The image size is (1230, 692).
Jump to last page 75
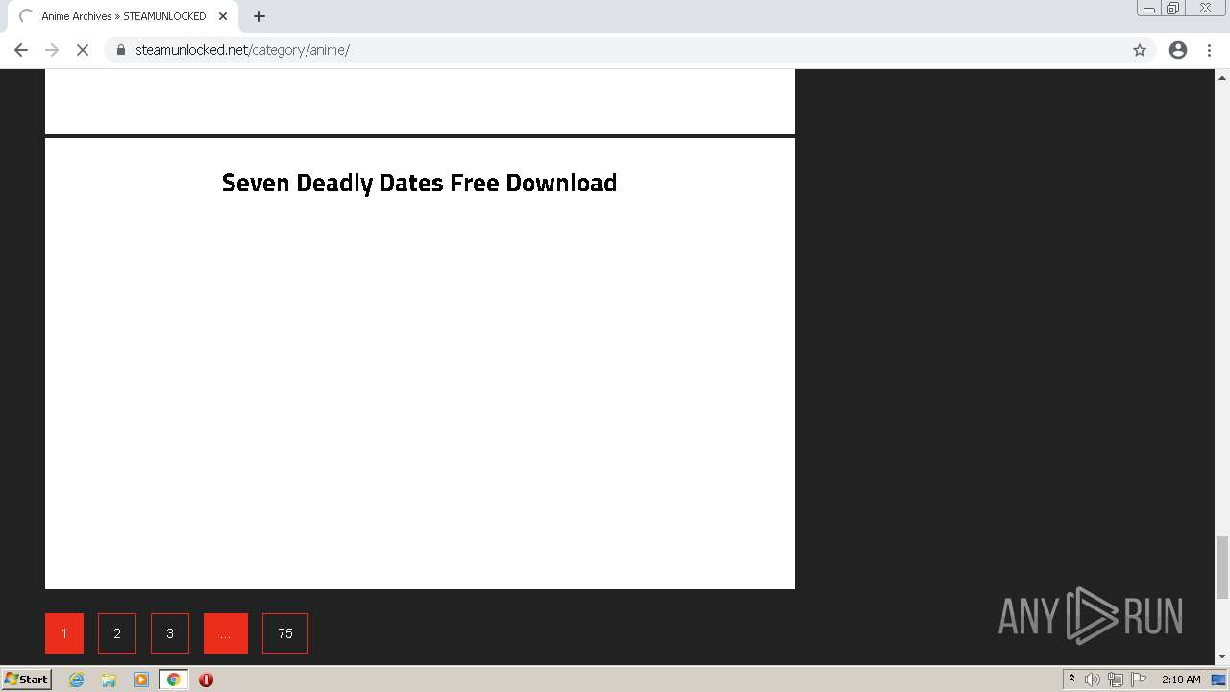click(x=285, y=633)
